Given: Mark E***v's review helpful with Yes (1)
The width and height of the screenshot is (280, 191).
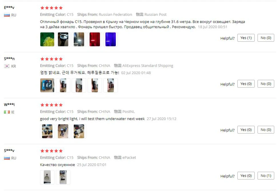Looking at the screenshot, I should (x=246, y=38).
